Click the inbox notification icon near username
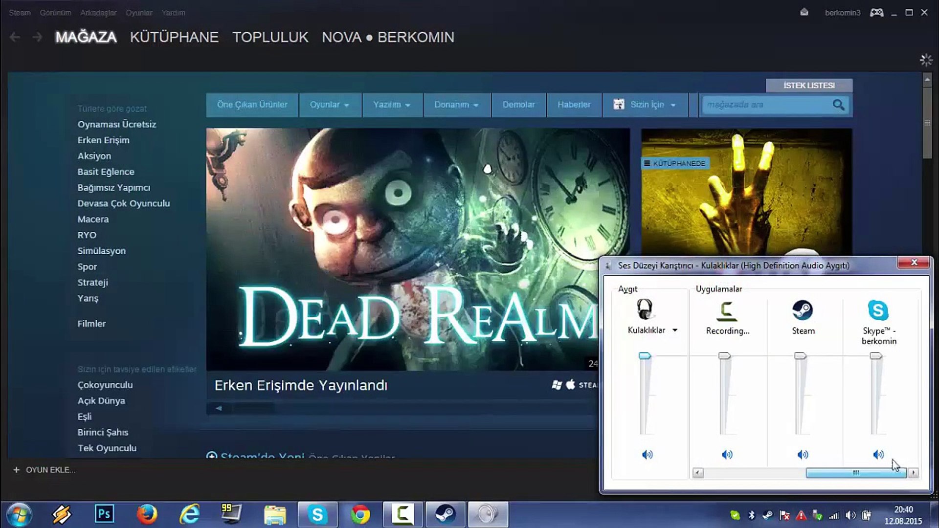The image size is (939, 528). (804, 12)
